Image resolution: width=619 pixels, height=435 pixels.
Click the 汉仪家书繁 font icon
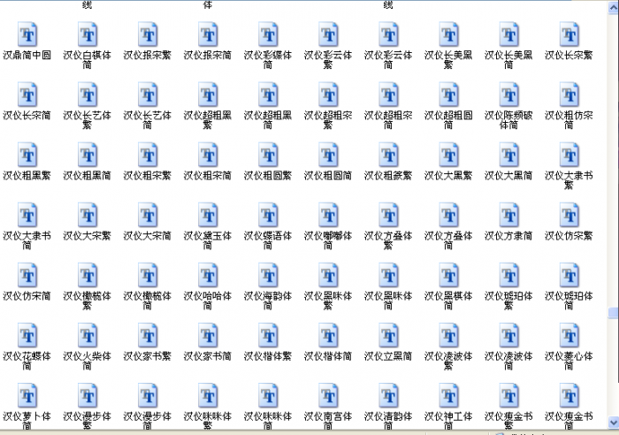point(148,336)
